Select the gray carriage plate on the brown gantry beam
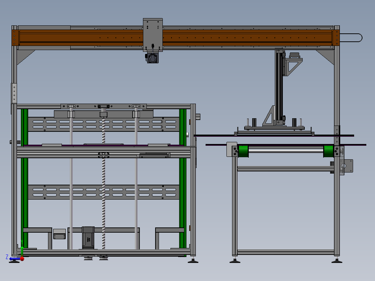This screenshot has width=375, height=281. (x=153, y=35)
